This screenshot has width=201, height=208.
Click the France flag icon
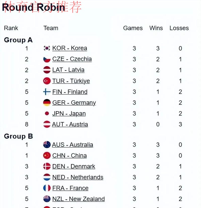pos(47,188)
